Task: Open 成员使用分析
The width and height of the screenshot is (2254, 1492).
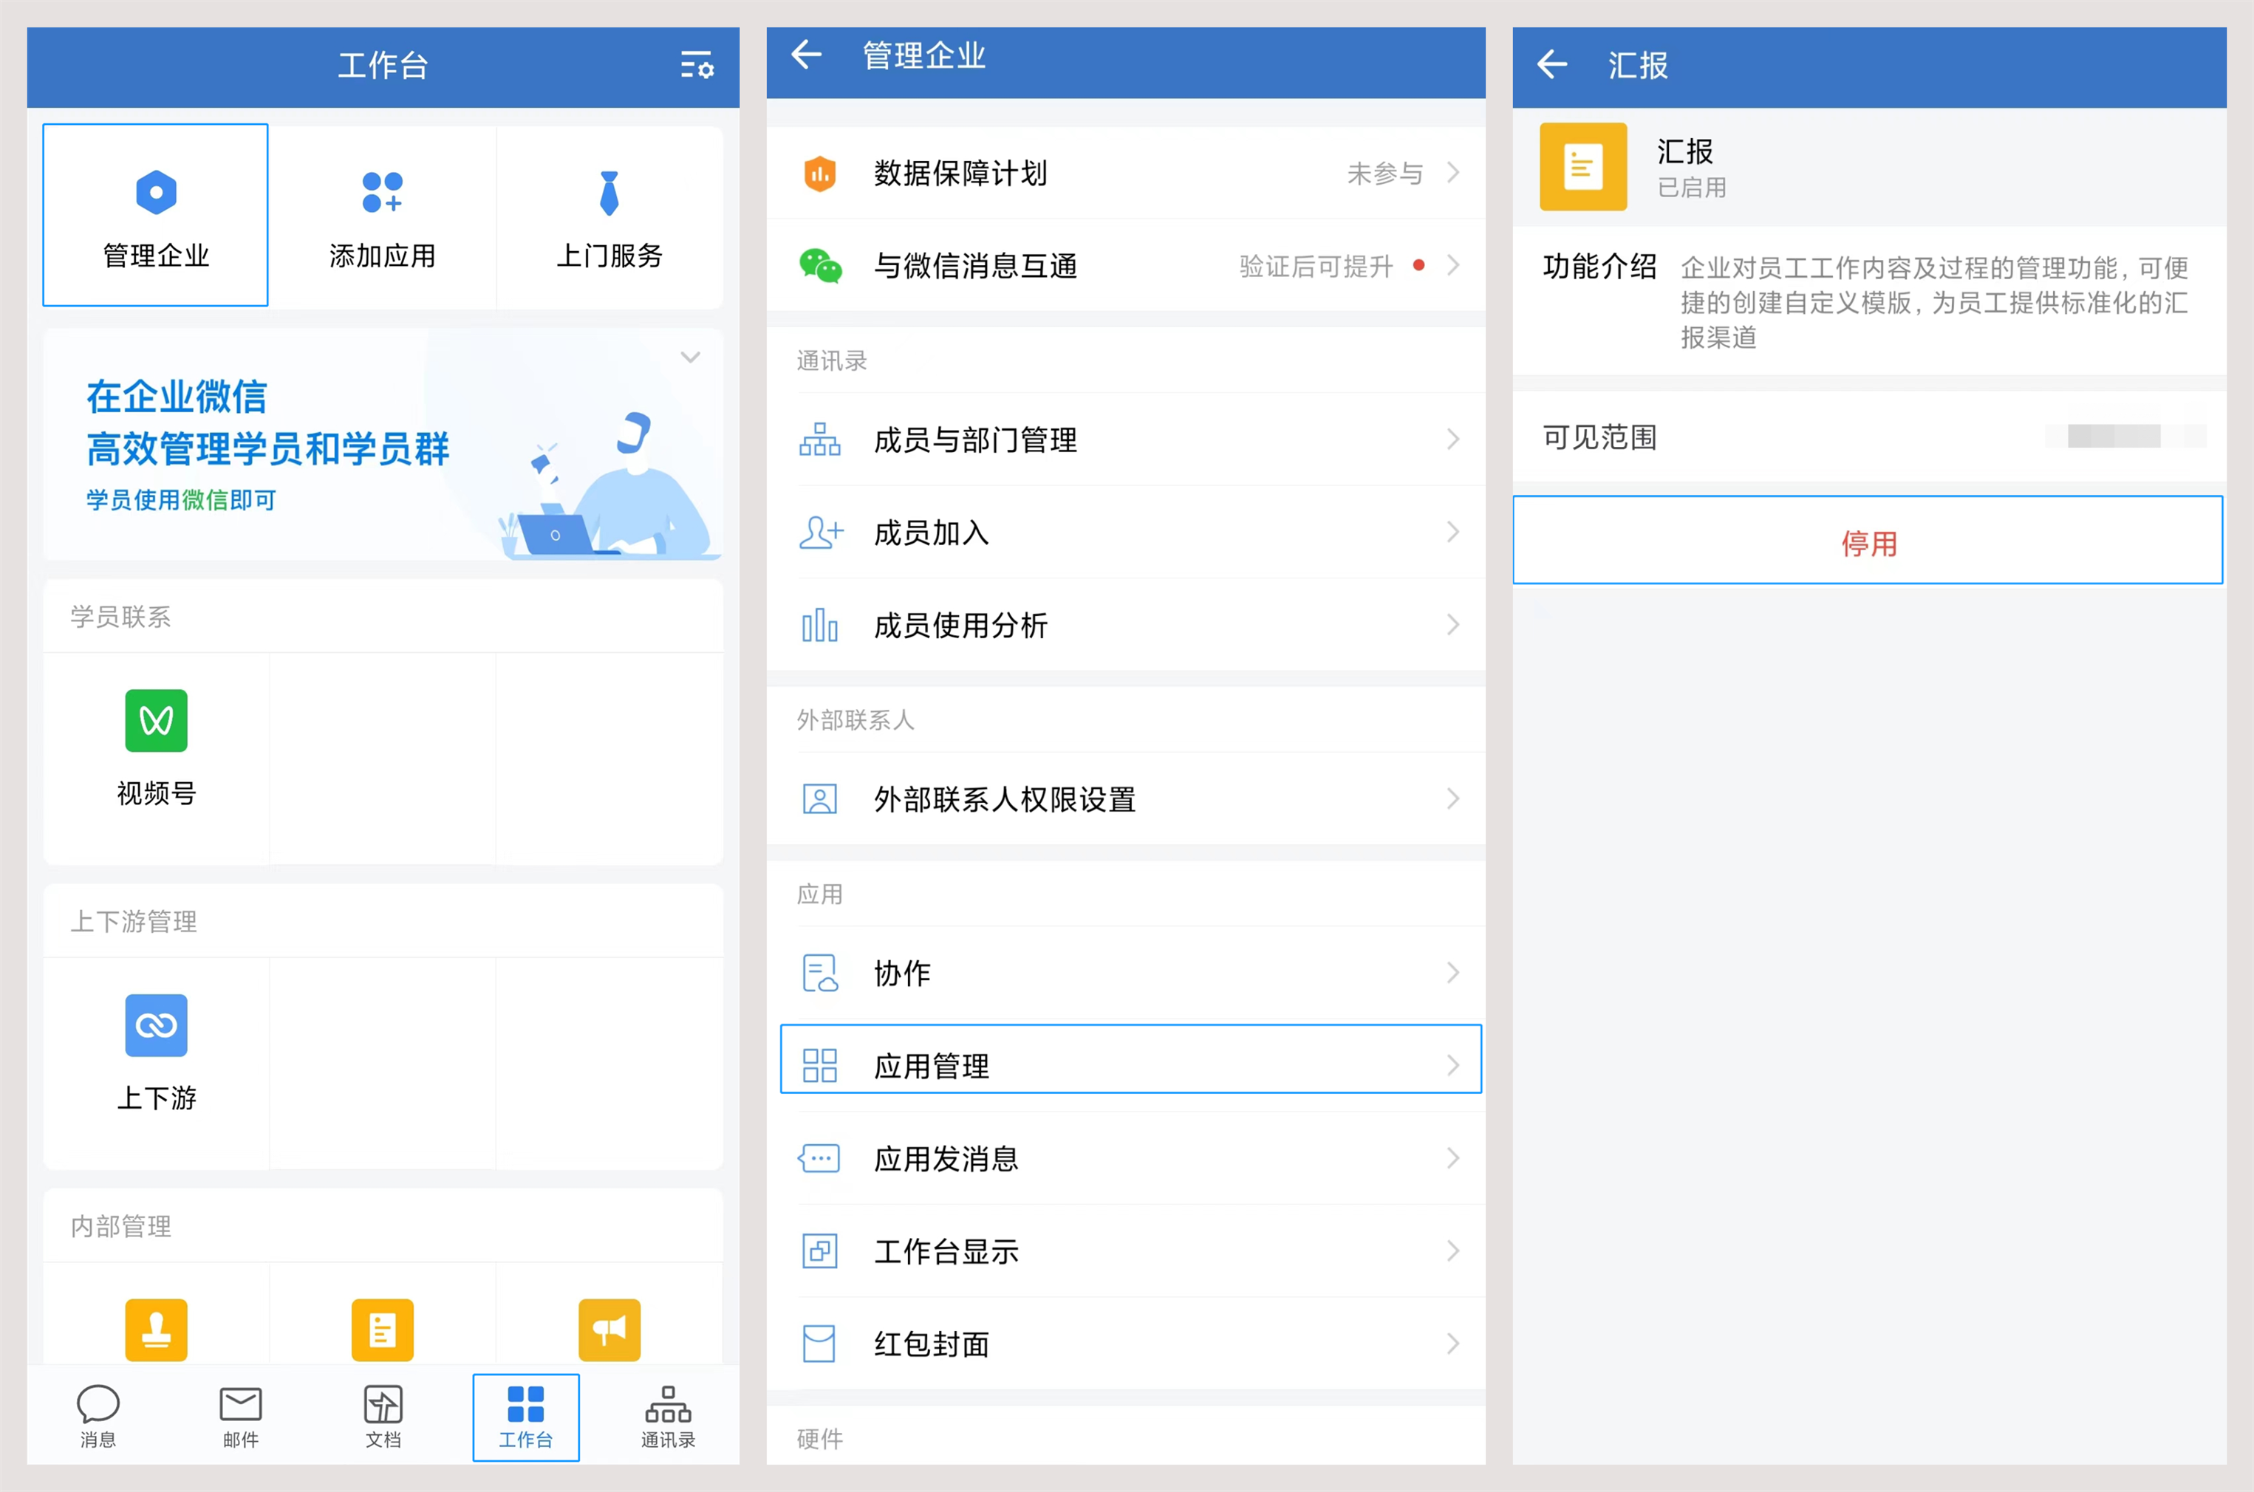Action: point(1126,625)
